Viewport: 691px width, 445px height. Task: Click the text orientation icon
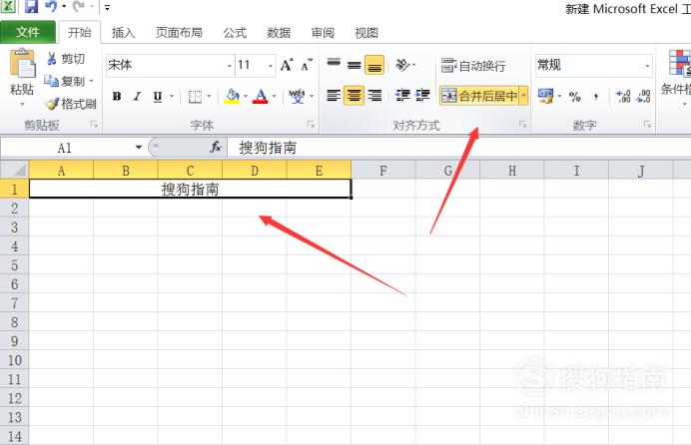403,65
